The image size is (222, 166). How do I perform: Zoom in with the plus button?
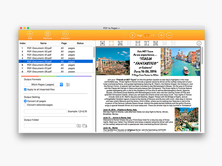coord(161,35)
